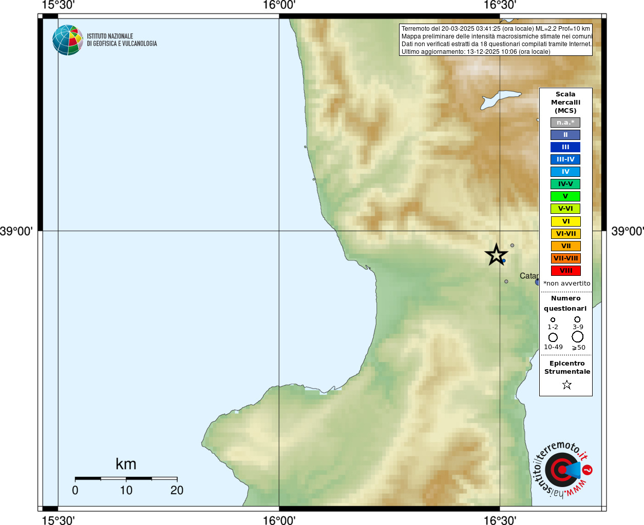The width and height of the screenshot is (644, 525).
Task: Click the orange VII intensity swatch
Action: [x=565, y=246]
